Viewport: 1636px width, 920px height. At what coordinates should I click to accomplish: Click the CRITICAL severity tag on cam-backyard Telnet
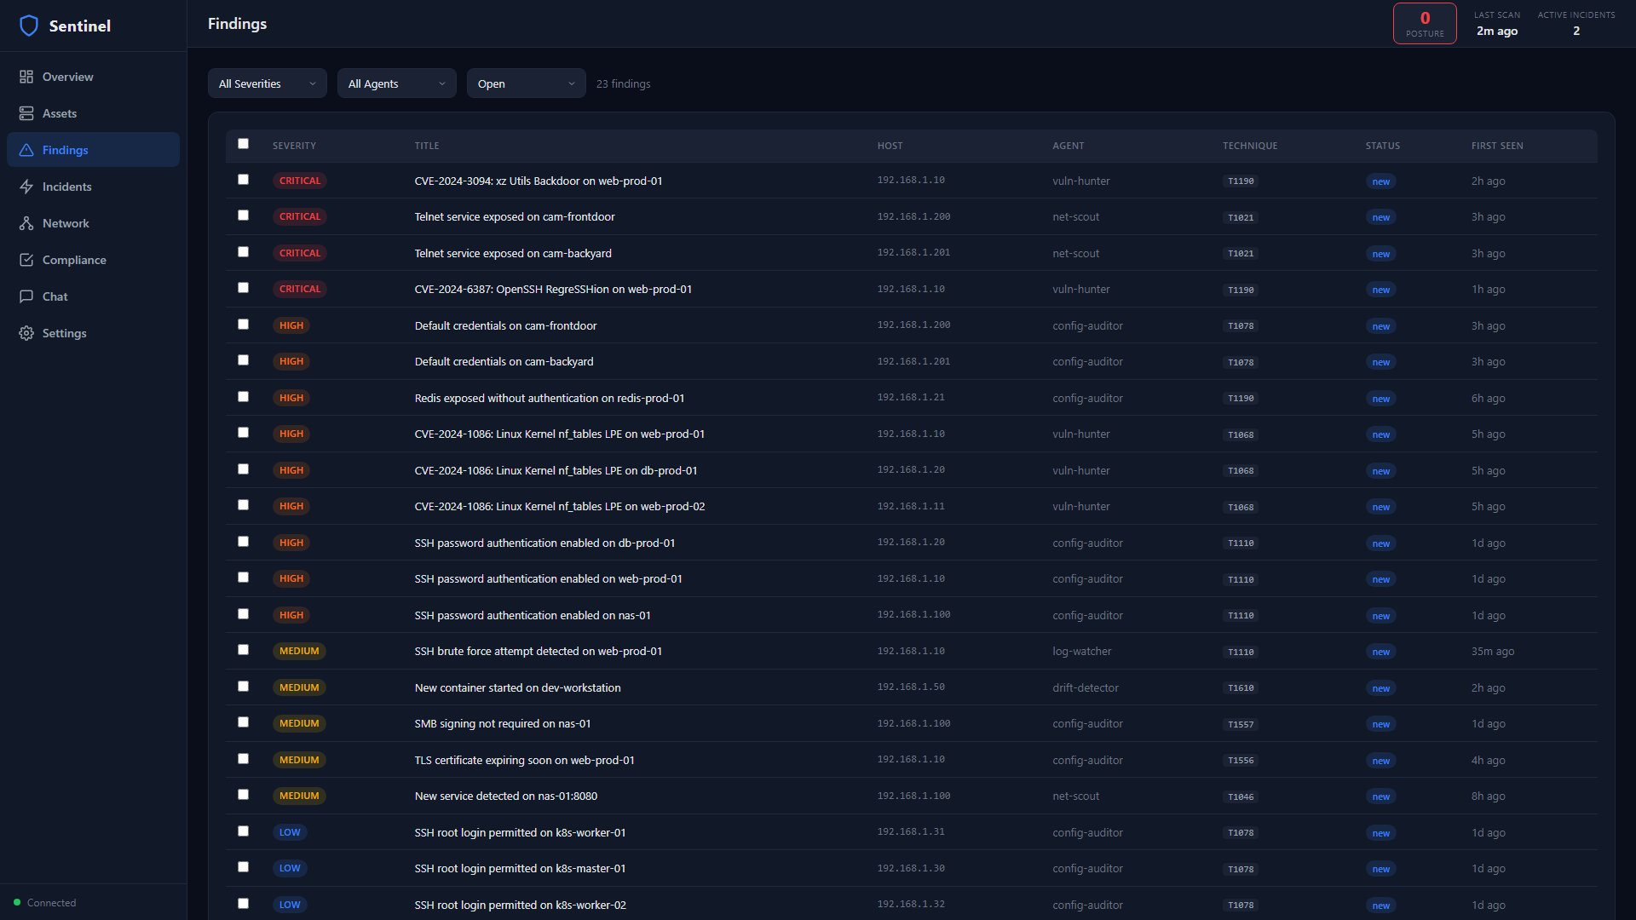(300, 253)
